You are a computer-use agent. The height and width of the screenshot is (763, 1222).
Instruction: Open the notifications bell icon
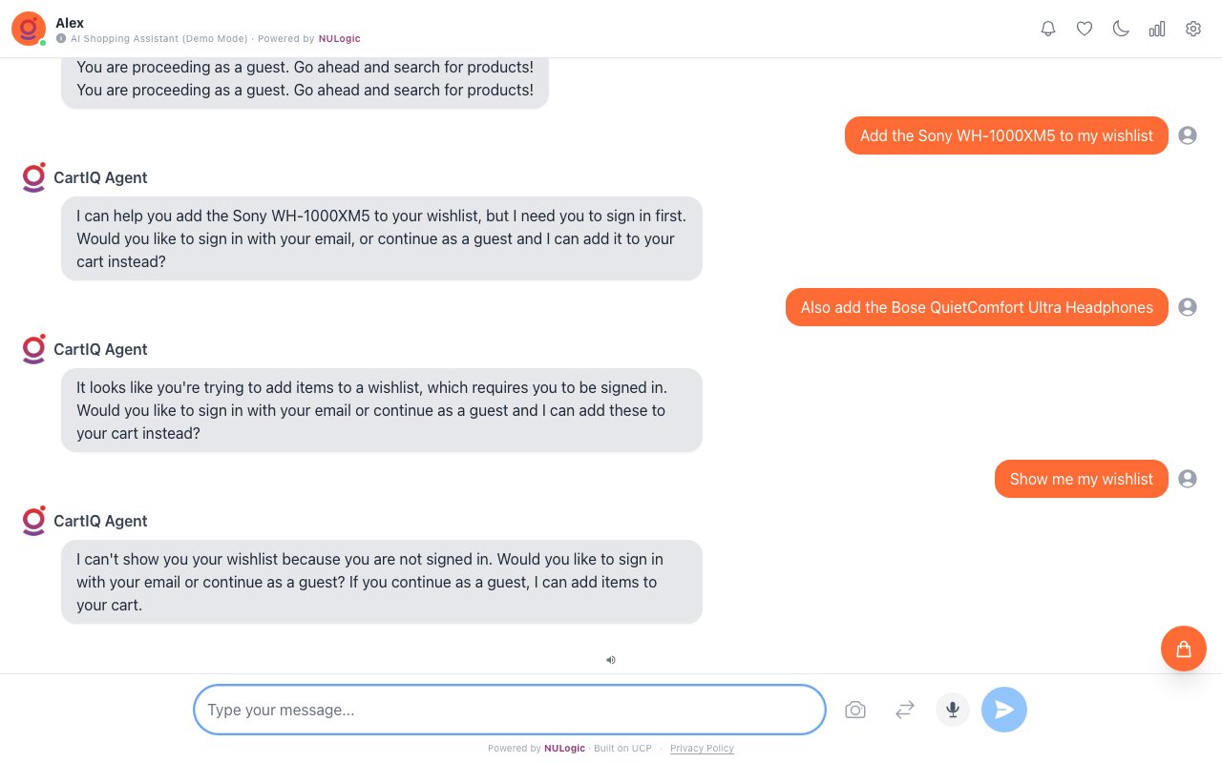coord(1048,29)
